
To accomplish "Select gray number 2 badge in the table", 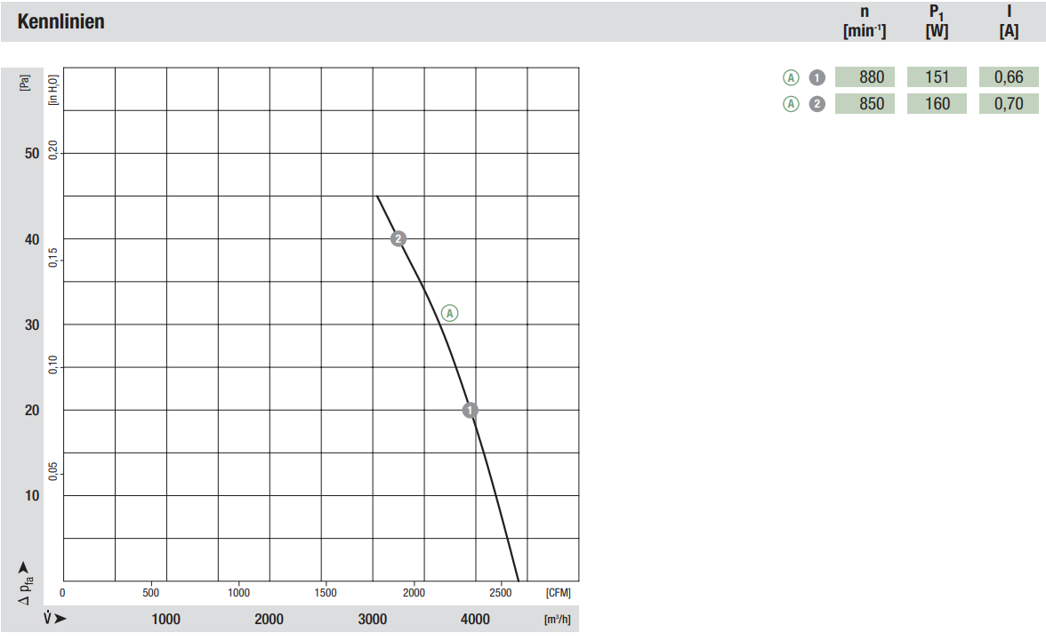I will (817, 104).
